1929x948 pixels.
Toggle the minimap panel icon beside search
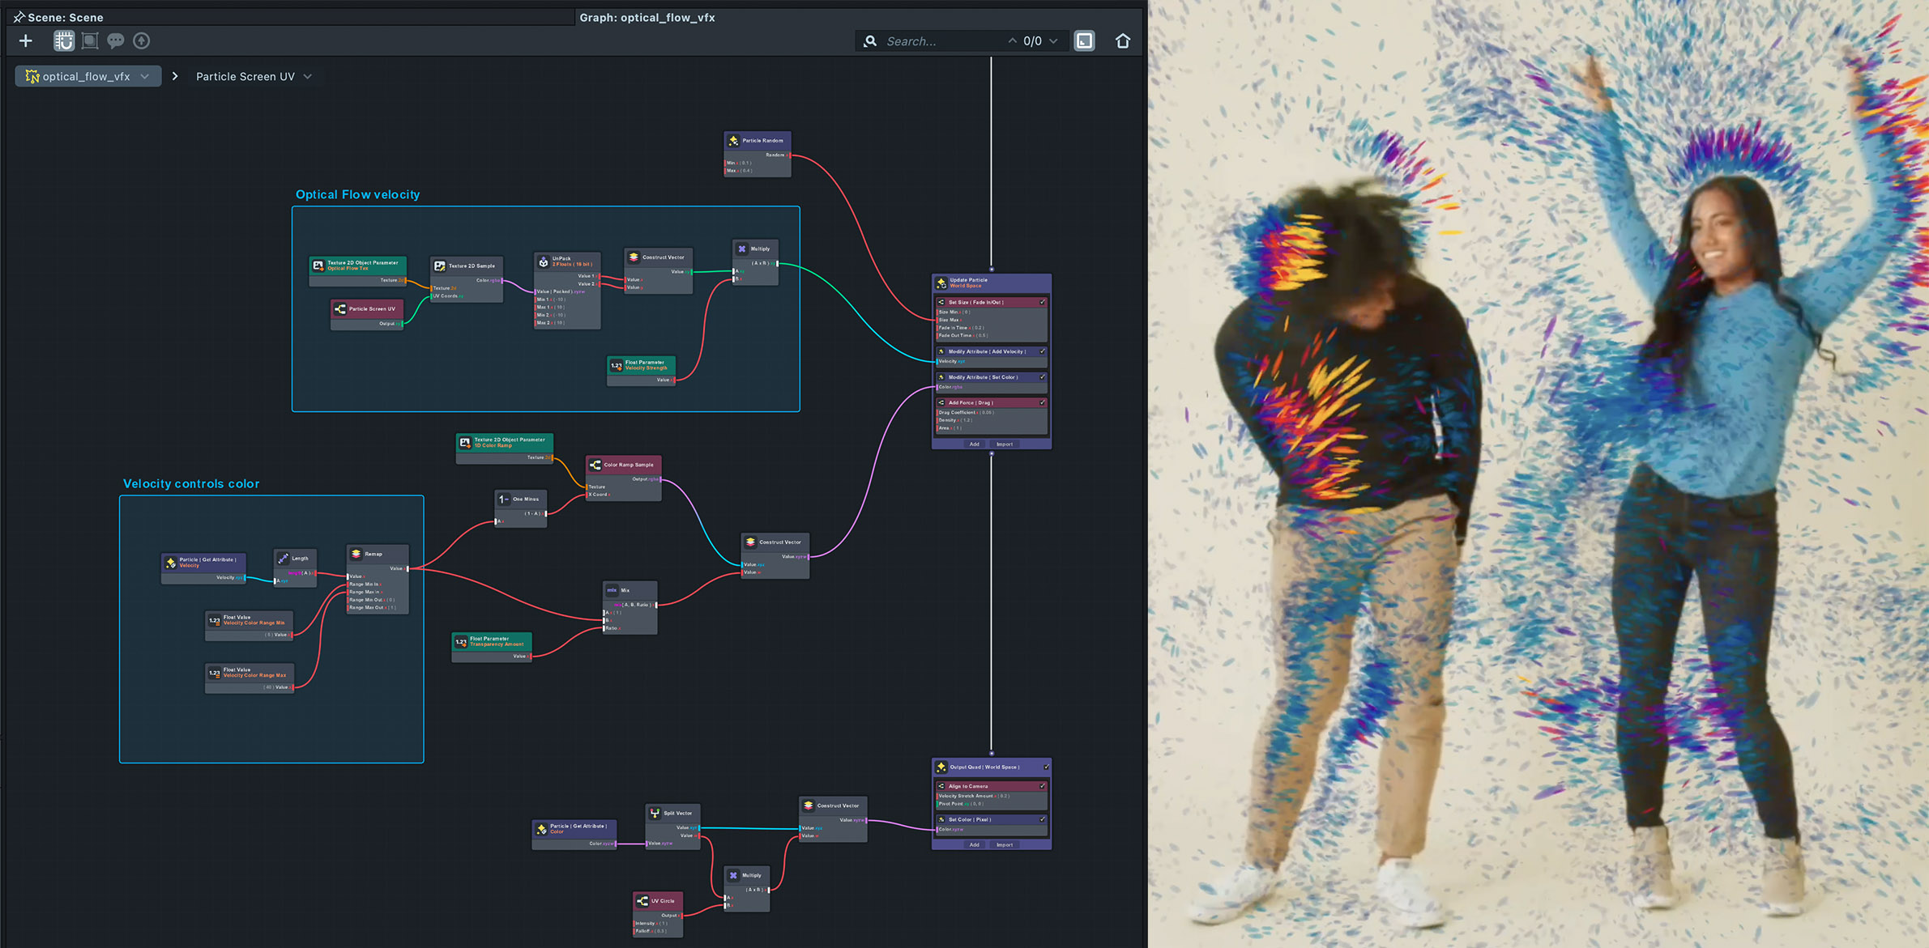coord(1084,40)
